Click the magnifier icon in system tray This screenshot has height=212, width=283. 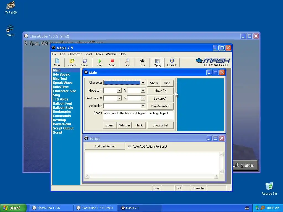click(x=263, y=208)
